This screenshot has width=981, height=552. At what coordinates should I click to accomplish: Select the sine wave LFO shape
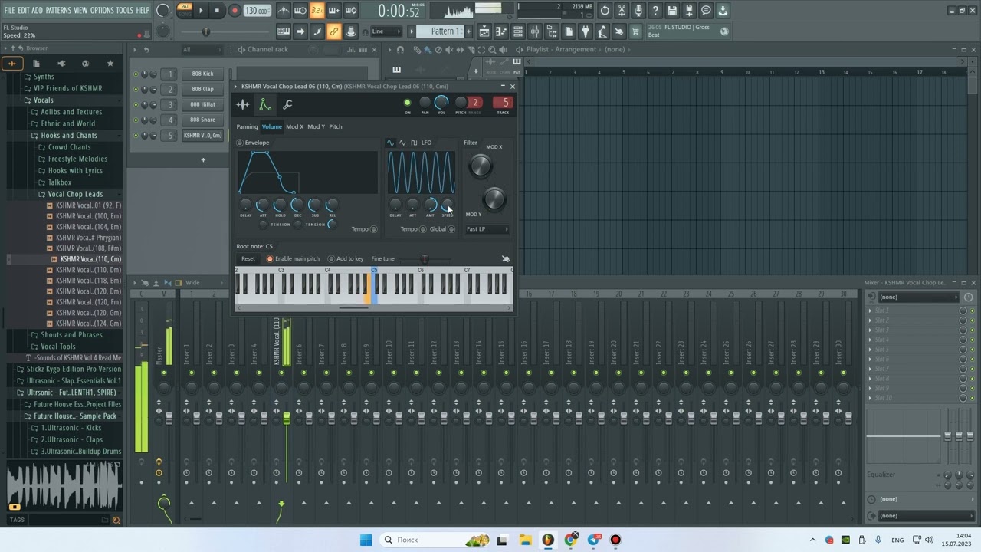pyautogui.click(x=390, y=143)
